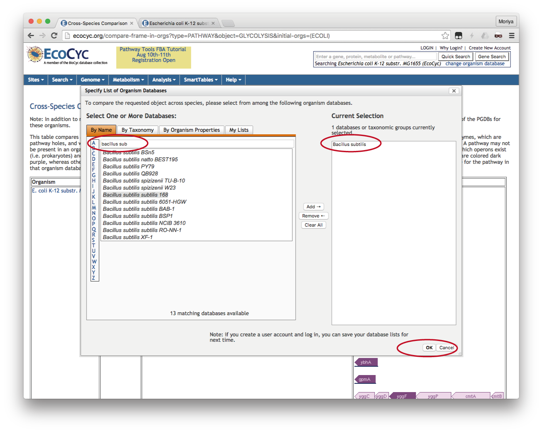
Task: Click the Moriya profile button
Action: coord(506,22)
